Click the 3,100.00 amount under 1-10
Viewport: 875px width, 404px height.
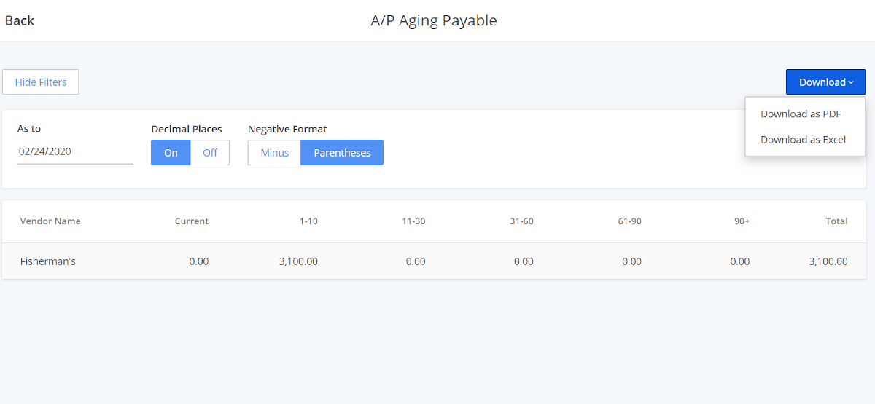pyautogui.click(x=298, y=261)
